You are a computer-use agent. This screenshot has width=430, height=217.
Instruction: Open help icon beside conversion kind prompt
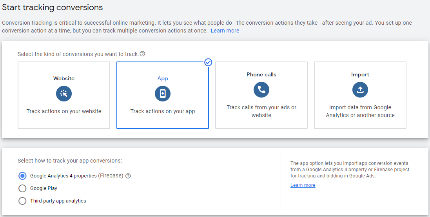click(142, 54)
